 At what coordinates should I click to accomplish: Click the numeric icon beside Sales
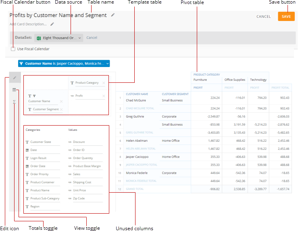70,174
